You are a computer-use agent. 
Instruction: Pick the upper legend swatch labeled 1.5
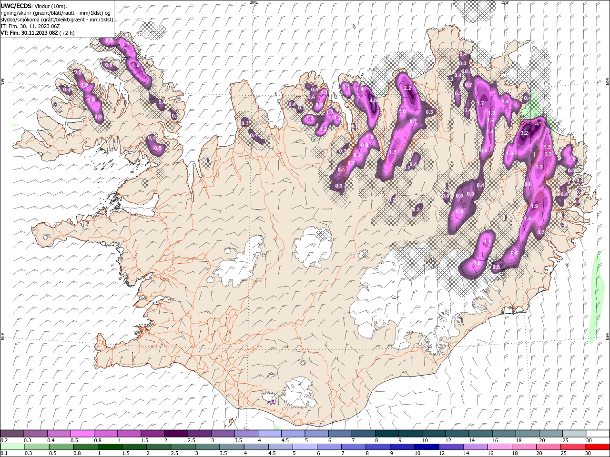pos(152,434)
